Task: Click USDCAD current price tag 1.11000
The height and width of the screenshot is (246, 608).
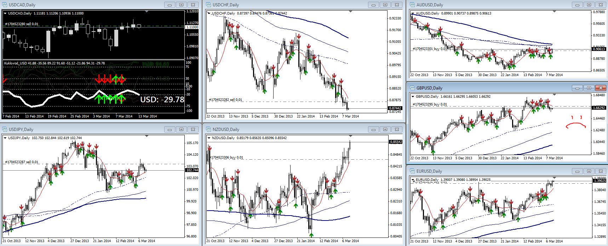Action: pyautogui.click(x=192, y=27)
